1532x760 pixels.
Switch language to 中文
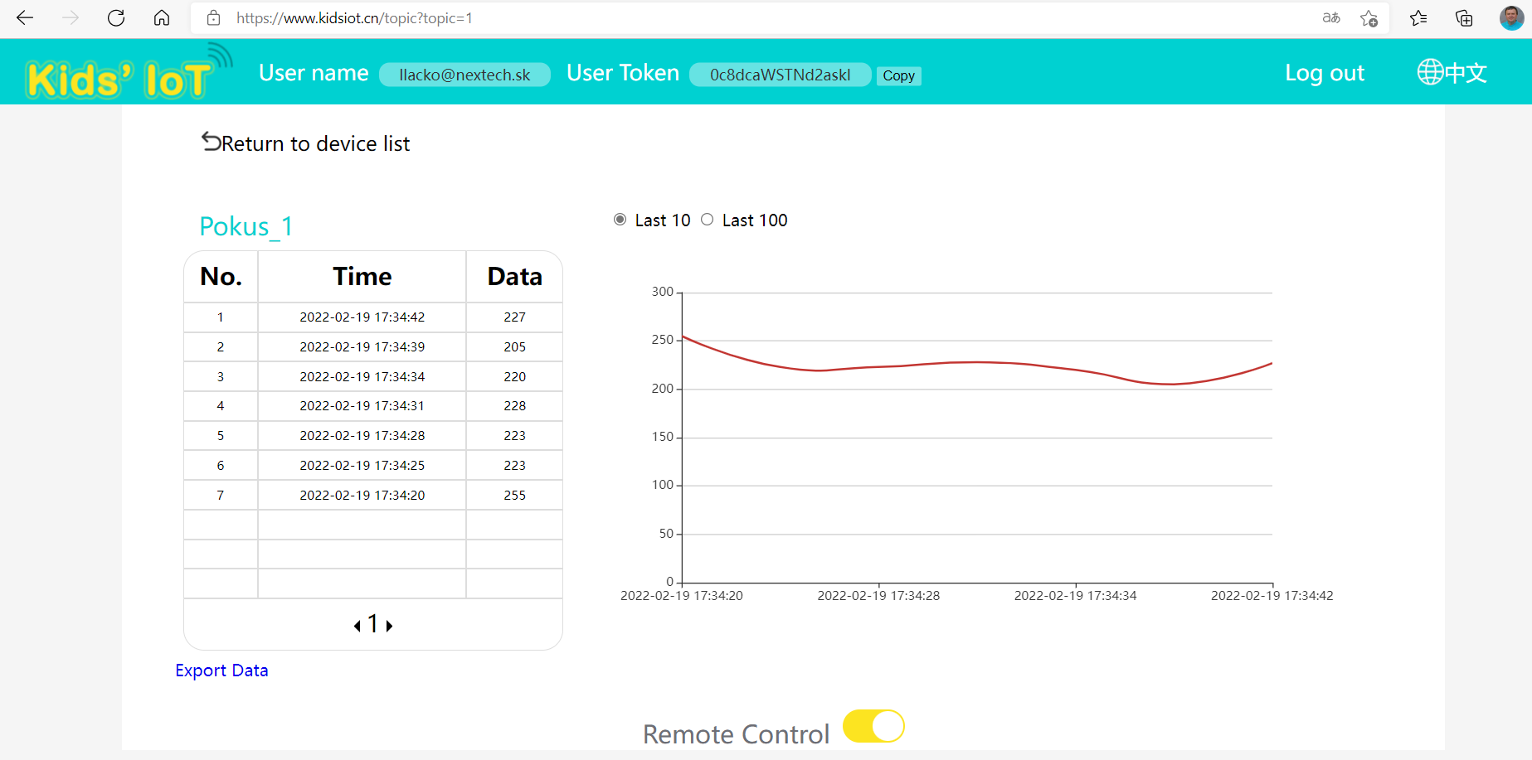1452,73
